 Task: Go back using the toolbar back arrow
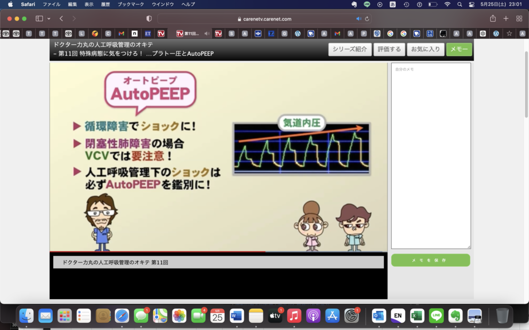[x=61, y=19]
